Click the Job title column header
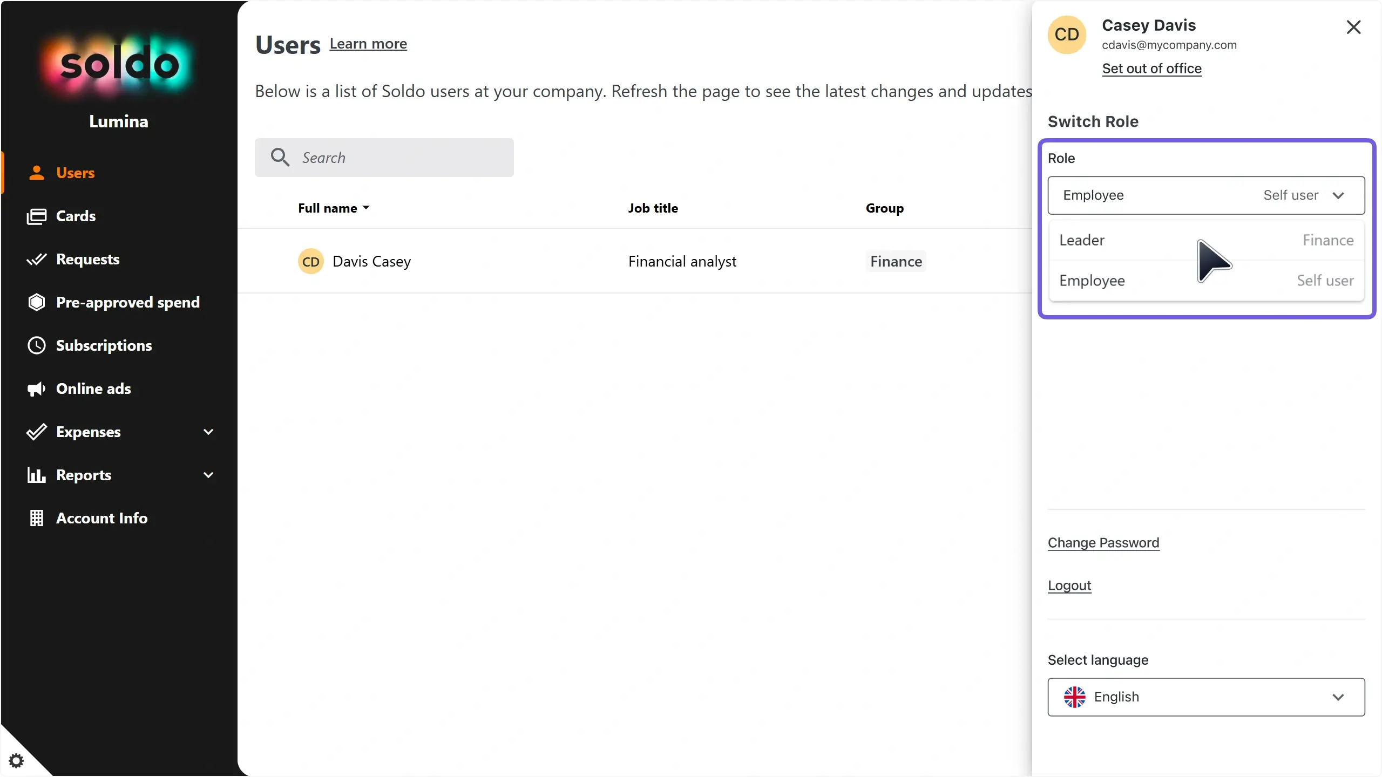 click(653, 208)
